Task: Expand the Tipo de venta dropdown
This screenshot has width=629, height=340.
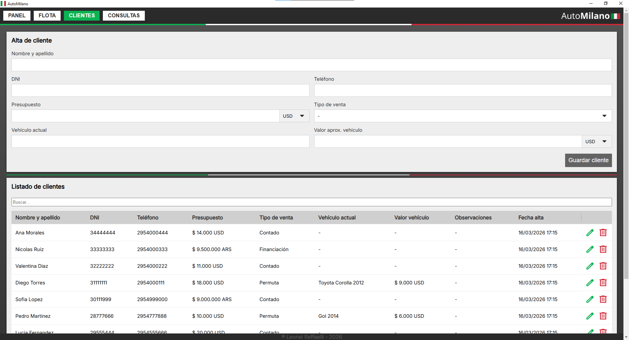Action: 463,116
